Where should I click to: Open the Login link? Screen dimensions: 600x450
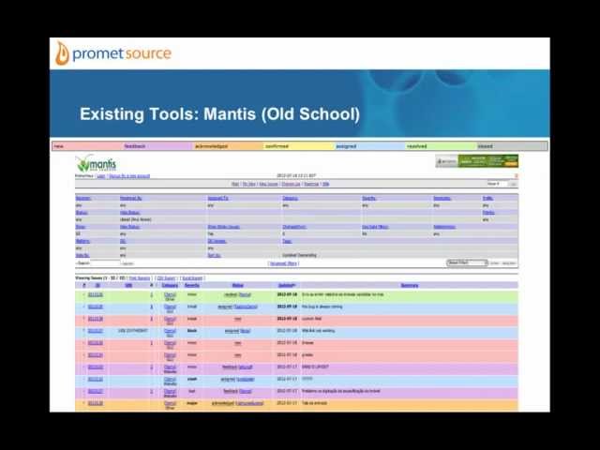101,176
